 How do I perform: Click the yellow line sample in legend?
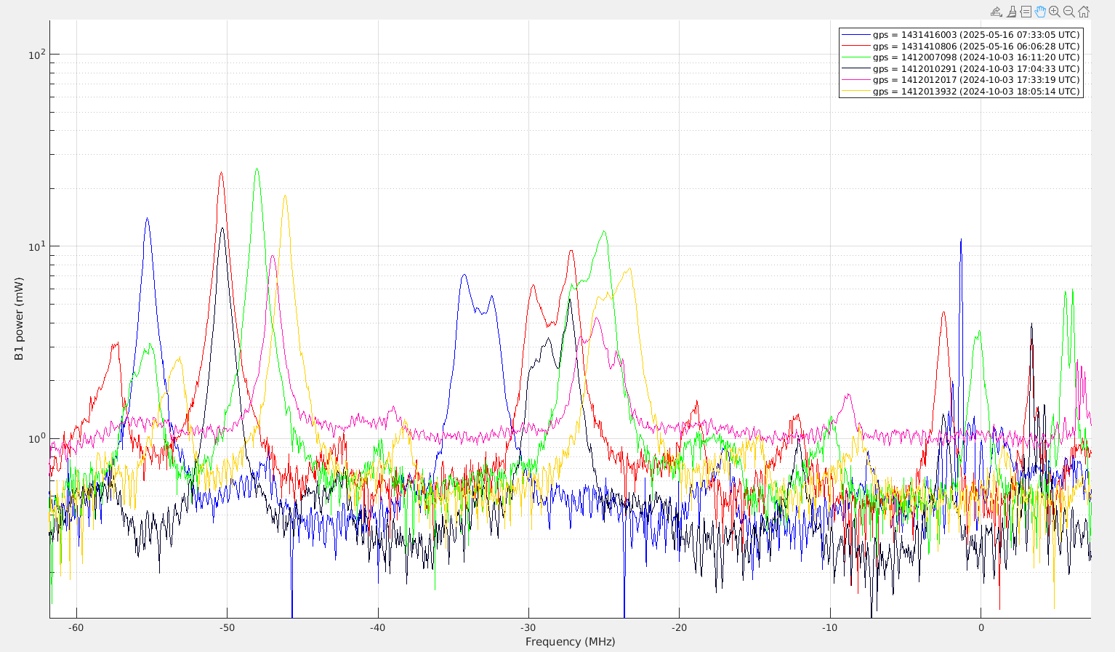[x=856, y=92]
